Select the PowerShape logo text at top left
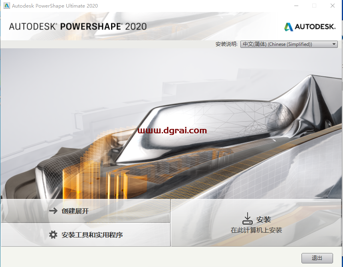The width and height of the screenshot is (343, 267). [78, 26]
